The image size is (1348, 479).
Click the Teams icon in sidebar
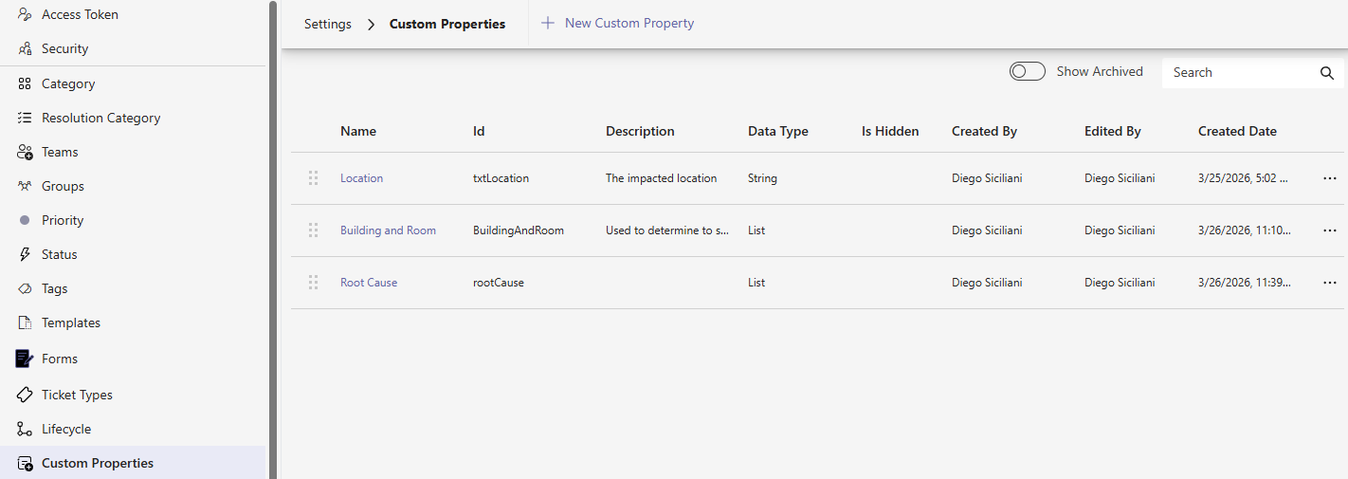(25, 152)
